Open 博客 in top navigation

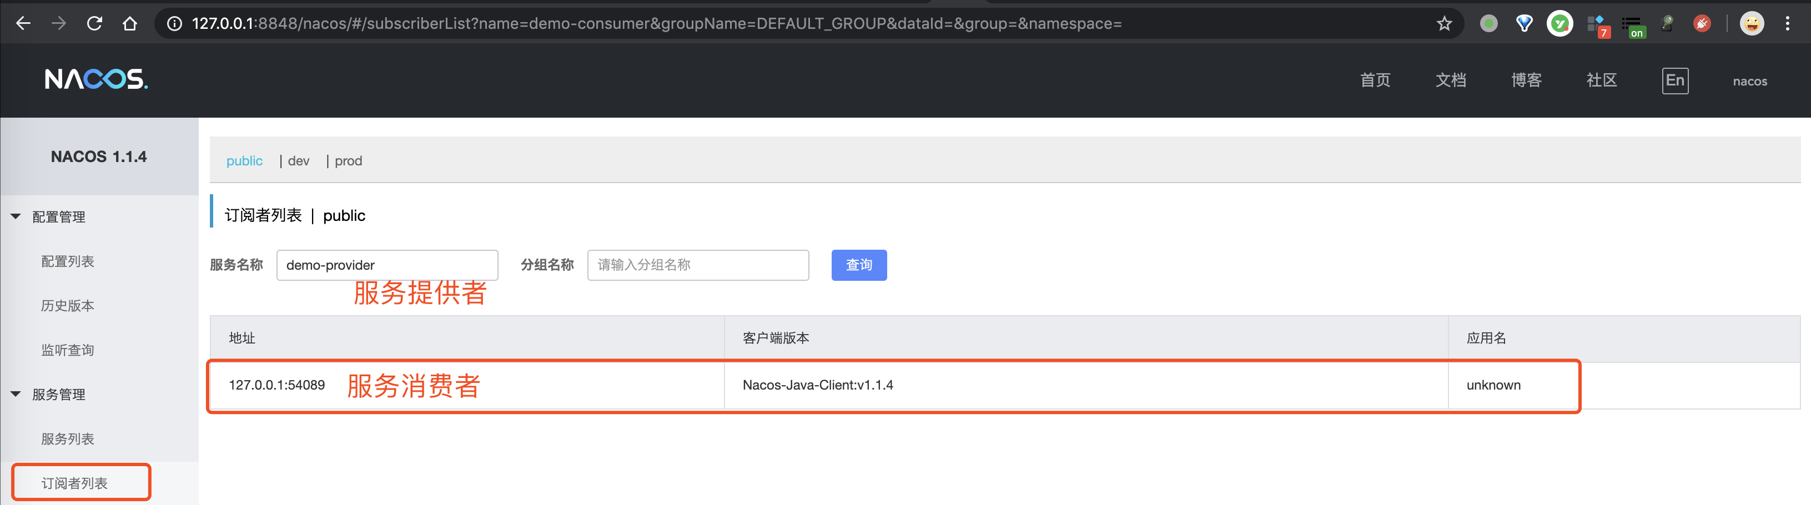click(1526, 80)
